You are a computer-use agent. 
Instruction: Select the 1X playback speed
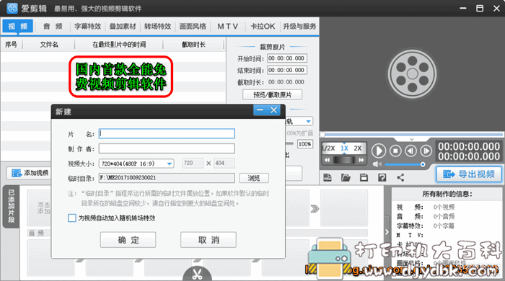click(x=344, y=148)
